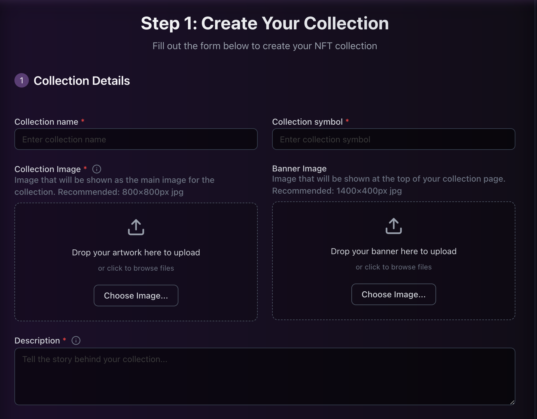537x419 pixels.
Task: Click the purple step 1 badge
Action: 22,80
